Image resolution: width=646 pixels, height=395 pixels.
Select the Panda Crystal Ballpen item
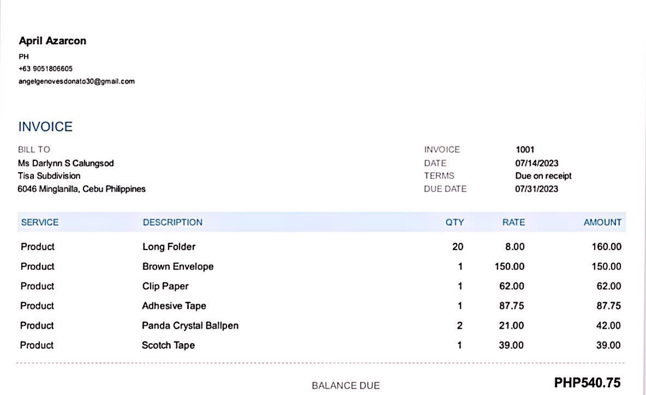click(190, 325)
